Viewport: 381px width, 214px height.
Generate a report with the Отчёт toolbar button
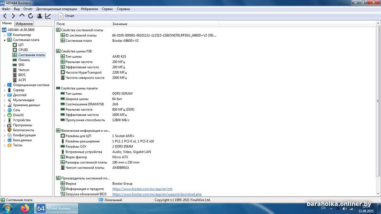pyautogui.click(x=66, y=16)
